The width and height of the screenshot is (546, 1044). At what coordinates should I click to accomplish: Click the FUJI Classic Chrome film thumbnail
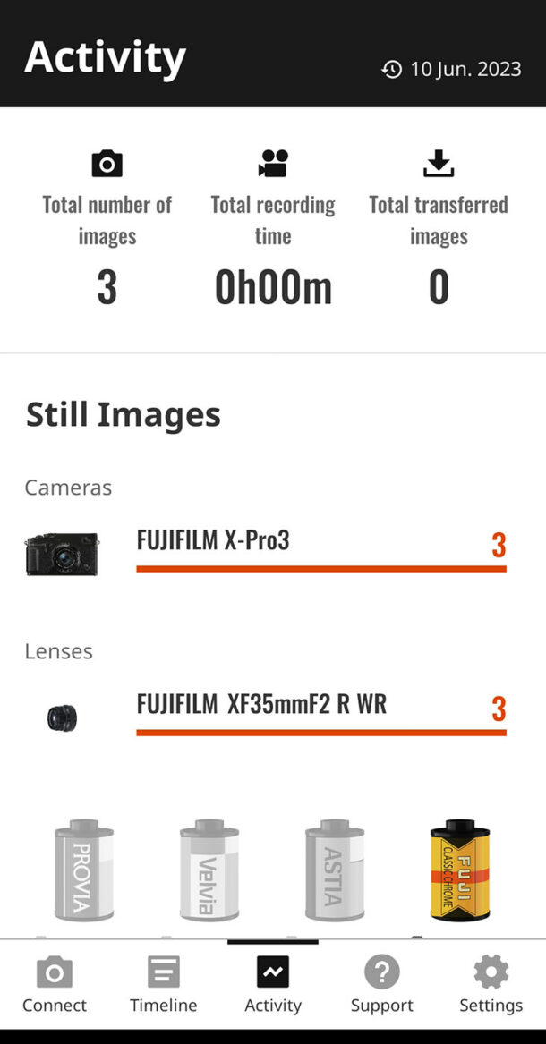tap(458, 870)
